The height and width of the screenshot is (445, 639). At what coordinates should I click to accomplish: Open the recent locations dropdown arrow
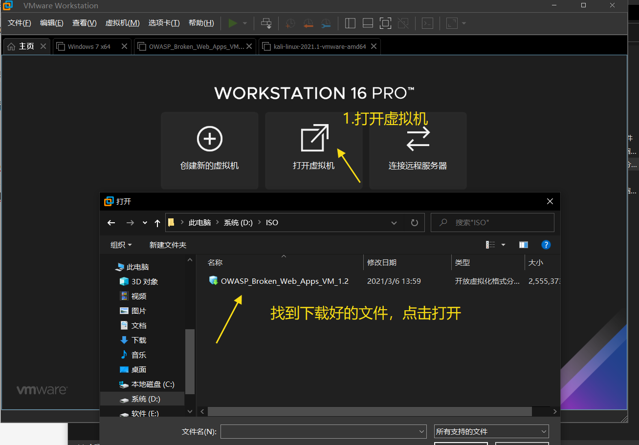point(145,223)
